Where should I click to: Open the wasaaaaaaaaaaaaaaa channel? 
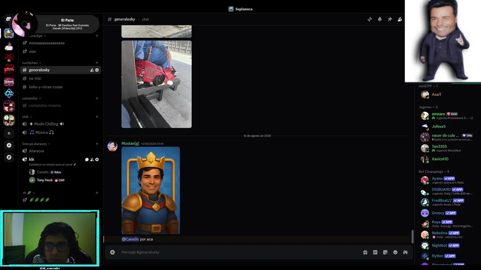pyautogui.click(x=60, y=43)
